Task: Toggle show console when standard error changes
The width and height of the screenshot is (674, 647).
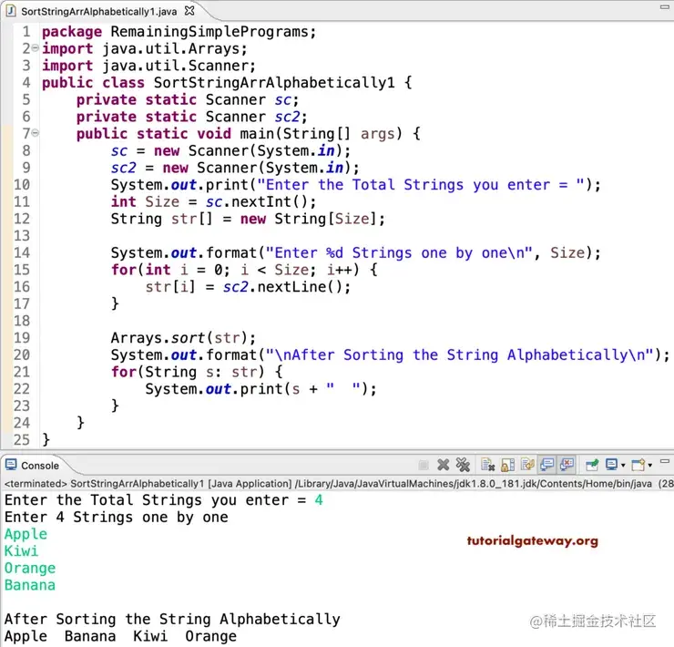Action: pos(567,465)
